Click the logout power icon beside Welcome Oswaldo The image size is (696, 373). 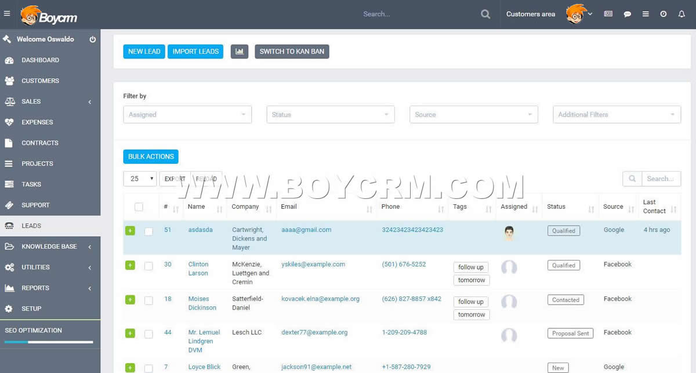[92, 39]
